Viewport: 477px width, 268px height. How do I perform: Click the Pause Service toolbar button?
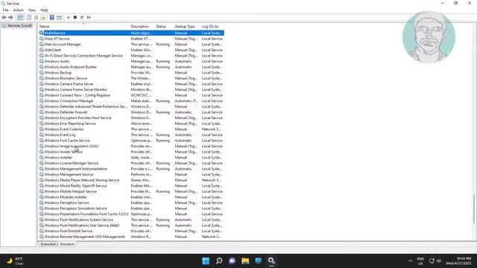coord(82,17)
